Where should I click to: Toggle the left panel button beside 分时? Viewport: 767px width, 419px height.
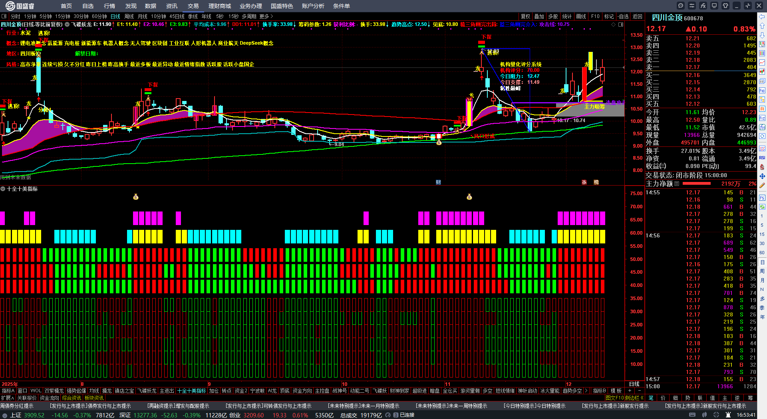coord(4,16)
